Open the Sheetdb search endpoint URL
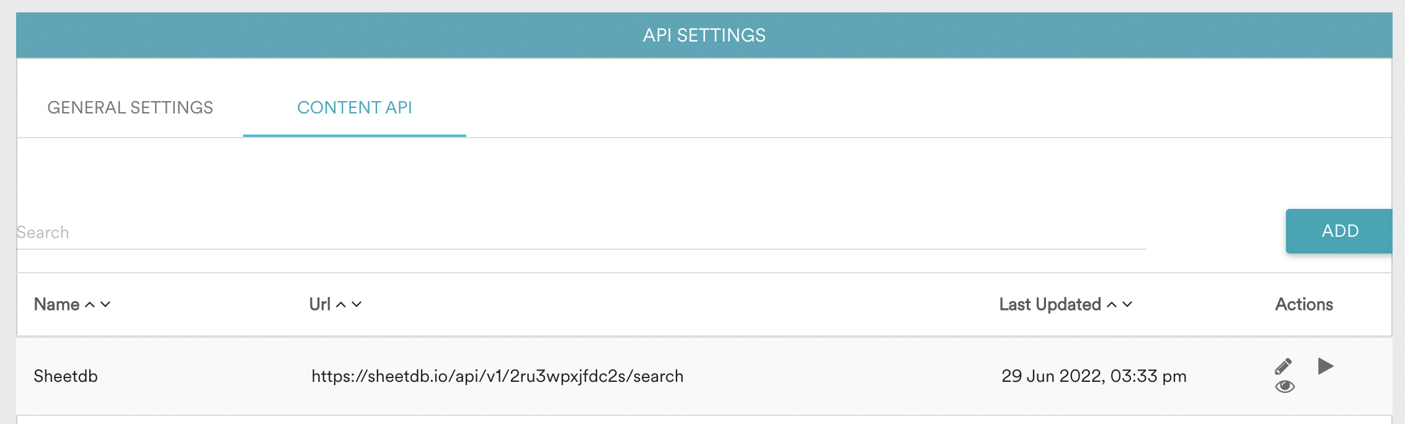 pos(497,376)
